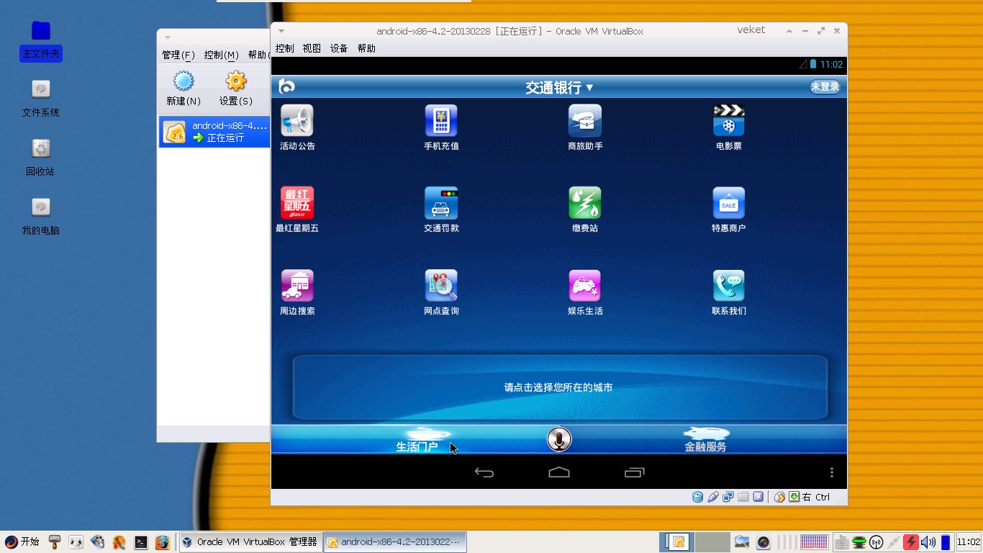Select the android-x86-4 VM list entry
Viewport: 983px width, 553px height.
[214, 132]
